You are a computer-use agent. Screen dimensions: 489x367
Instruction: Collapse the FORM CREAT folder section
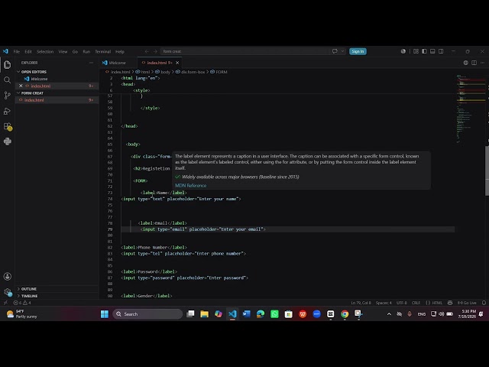(32, 93)
